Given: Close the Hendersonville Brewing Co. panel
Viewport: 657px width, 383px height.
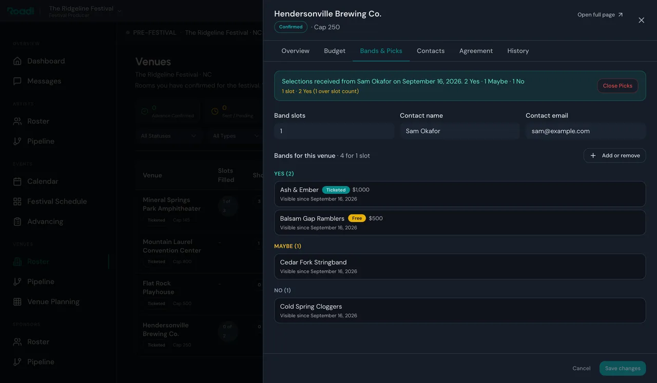Looking at the screenshot, I should [641, 20].
